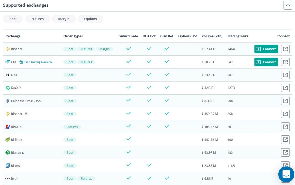Click the Bybit Futures tag

click(x=86, y=179)
